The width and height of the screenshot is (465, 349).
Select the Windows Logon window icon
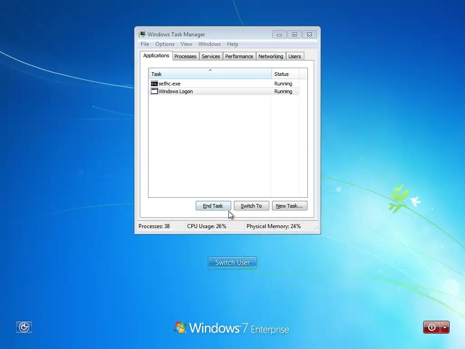(154, 91)
